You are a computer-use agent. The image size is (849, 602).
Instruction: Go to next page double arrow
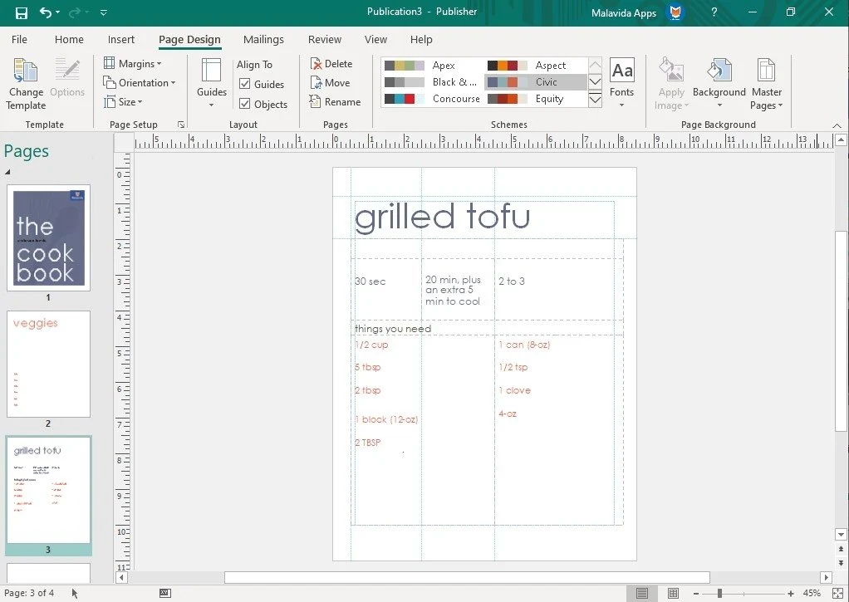841,563
